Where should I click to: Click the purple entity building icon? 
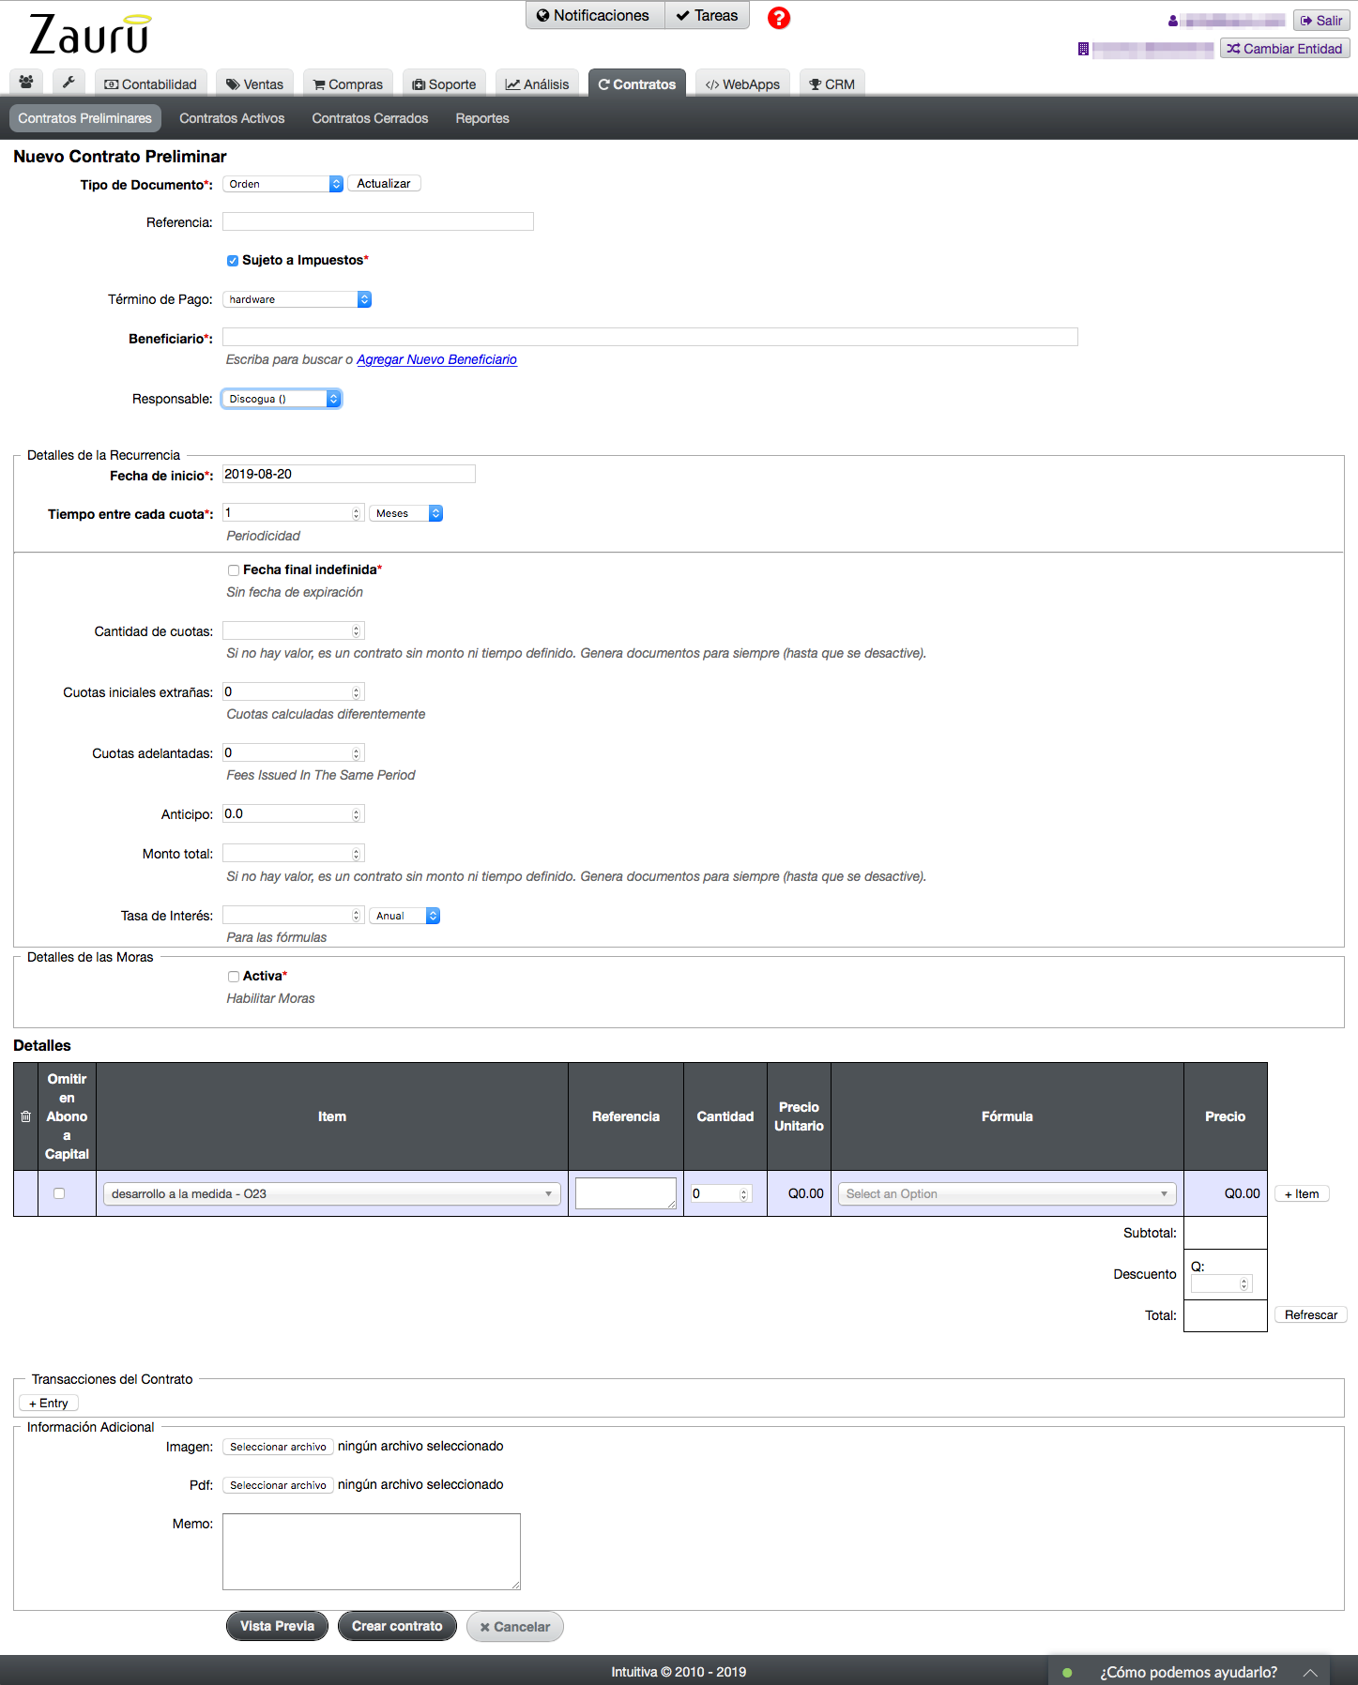[1083, 49]
